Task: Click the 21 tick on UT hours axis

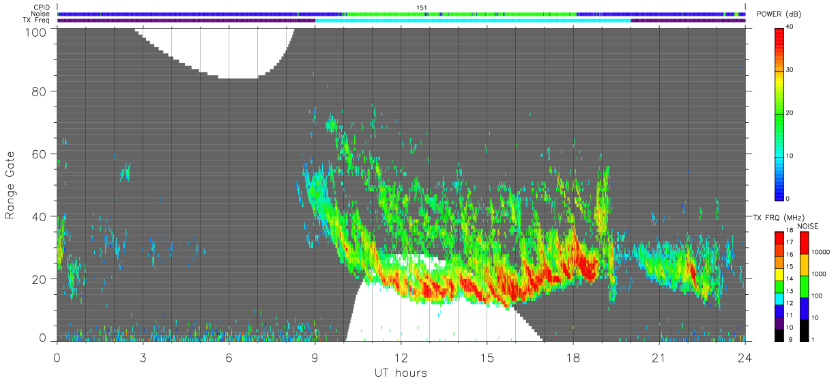Action: point(659,358)
